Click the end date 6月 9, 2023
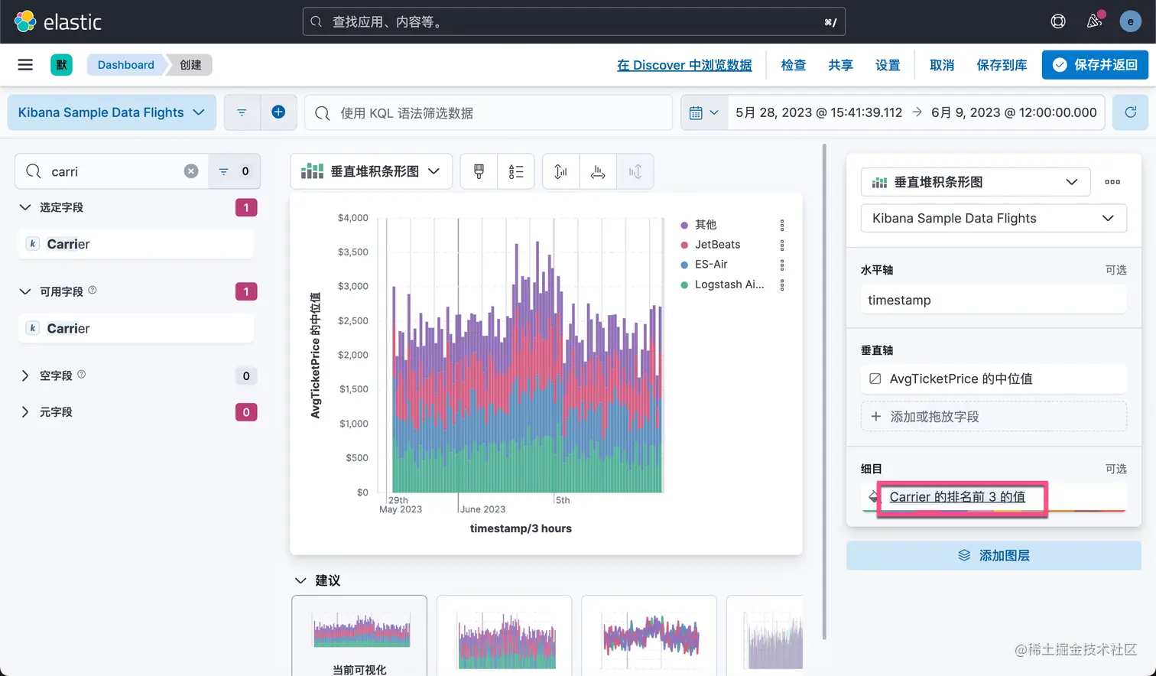 (x=1014, y=112)
